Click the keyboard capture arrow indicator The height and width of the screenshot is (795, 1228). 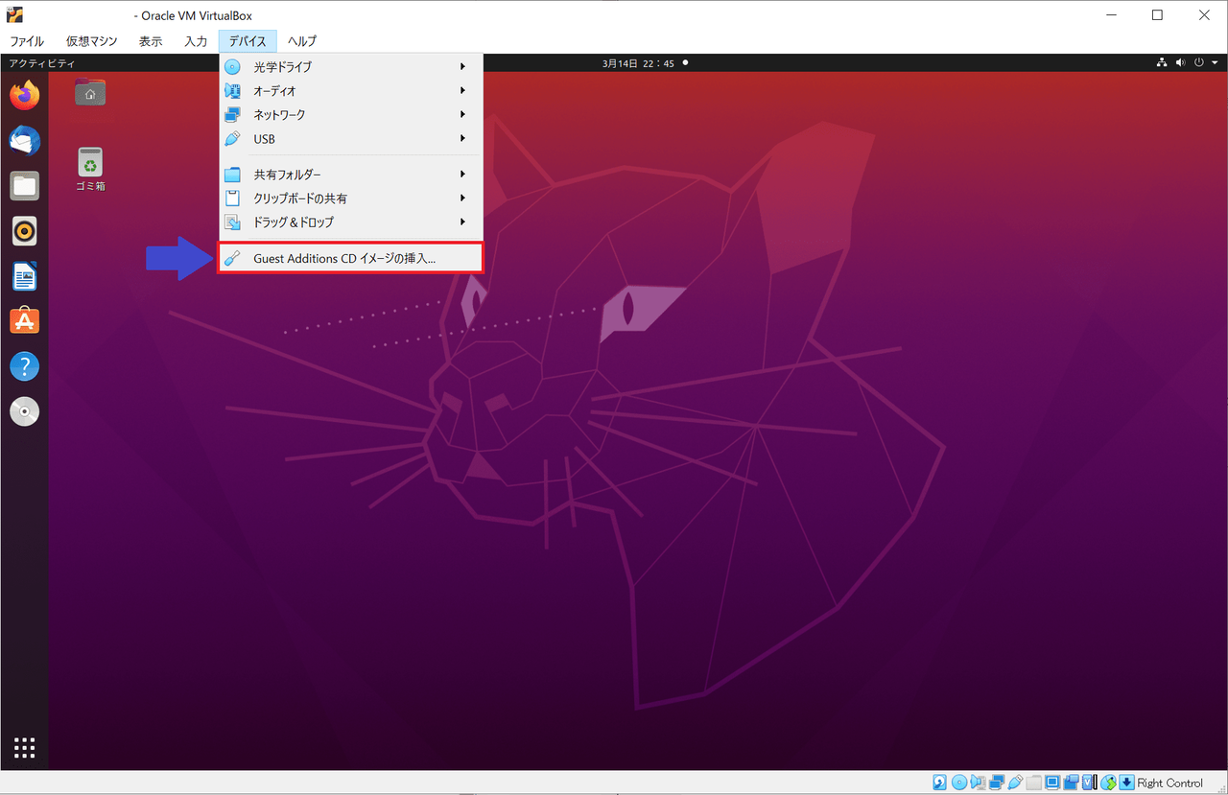tap(1126, 783)
